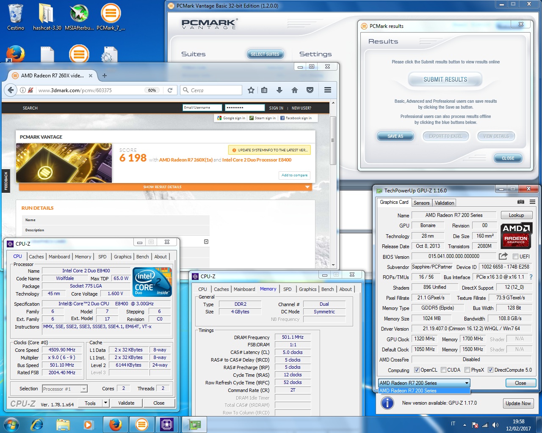Toggle the OpenCL checkbox

(417, 370)
